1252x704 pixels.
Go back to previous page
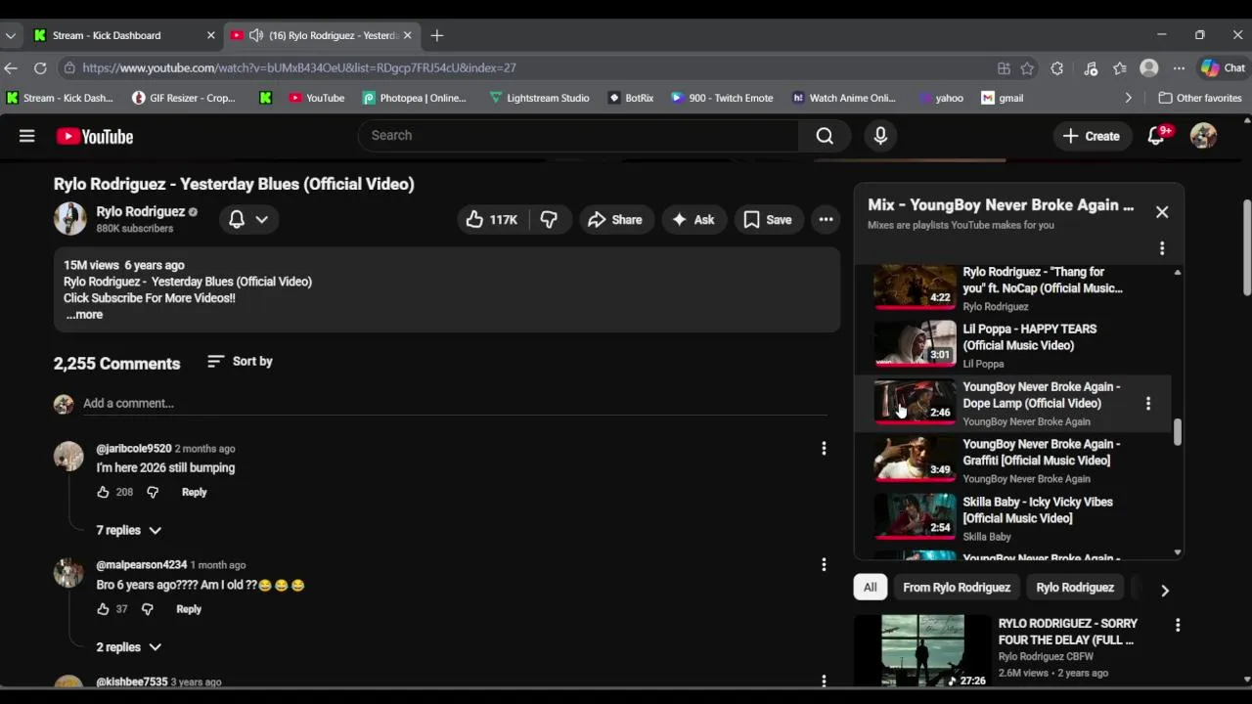pos(11,67)
